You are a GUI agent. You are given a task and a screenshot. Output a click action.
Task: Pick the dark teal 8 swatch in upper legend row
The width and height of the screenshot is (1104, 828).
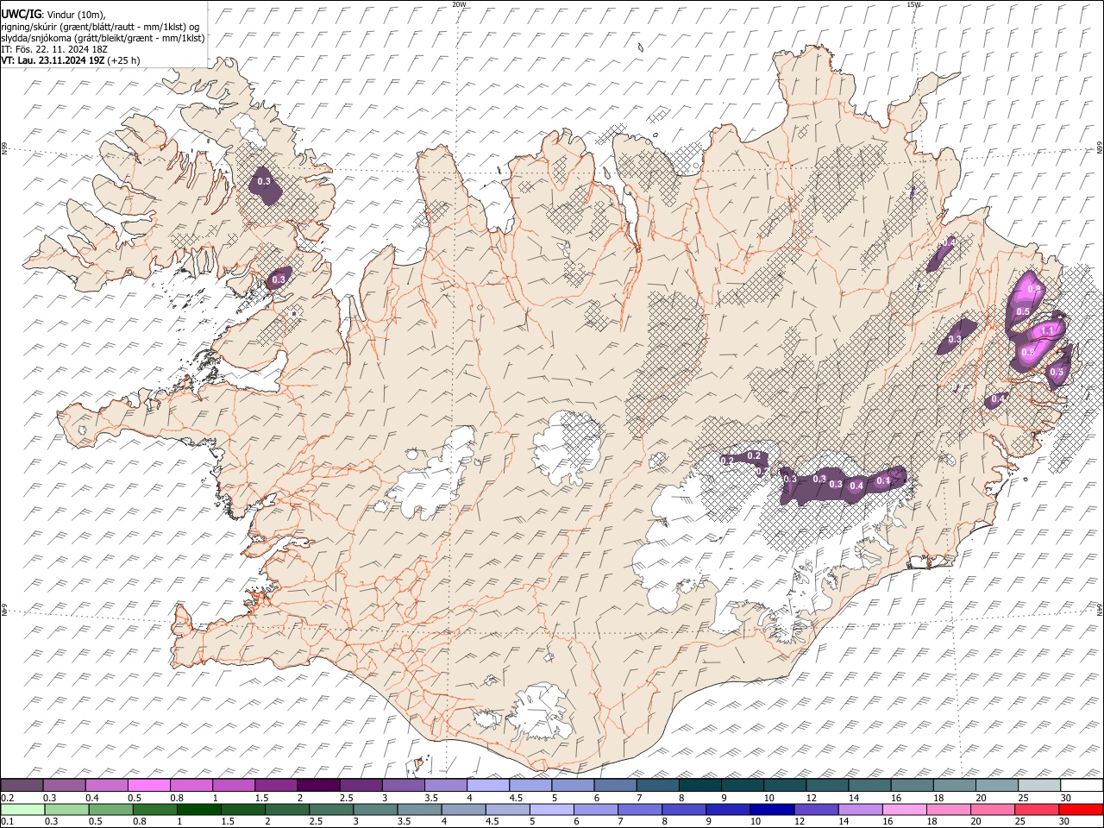[x=699, y=785]
